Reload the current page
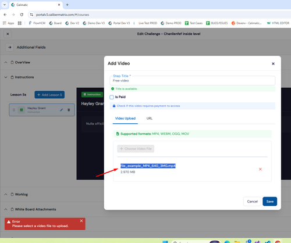 coord(22,15)
